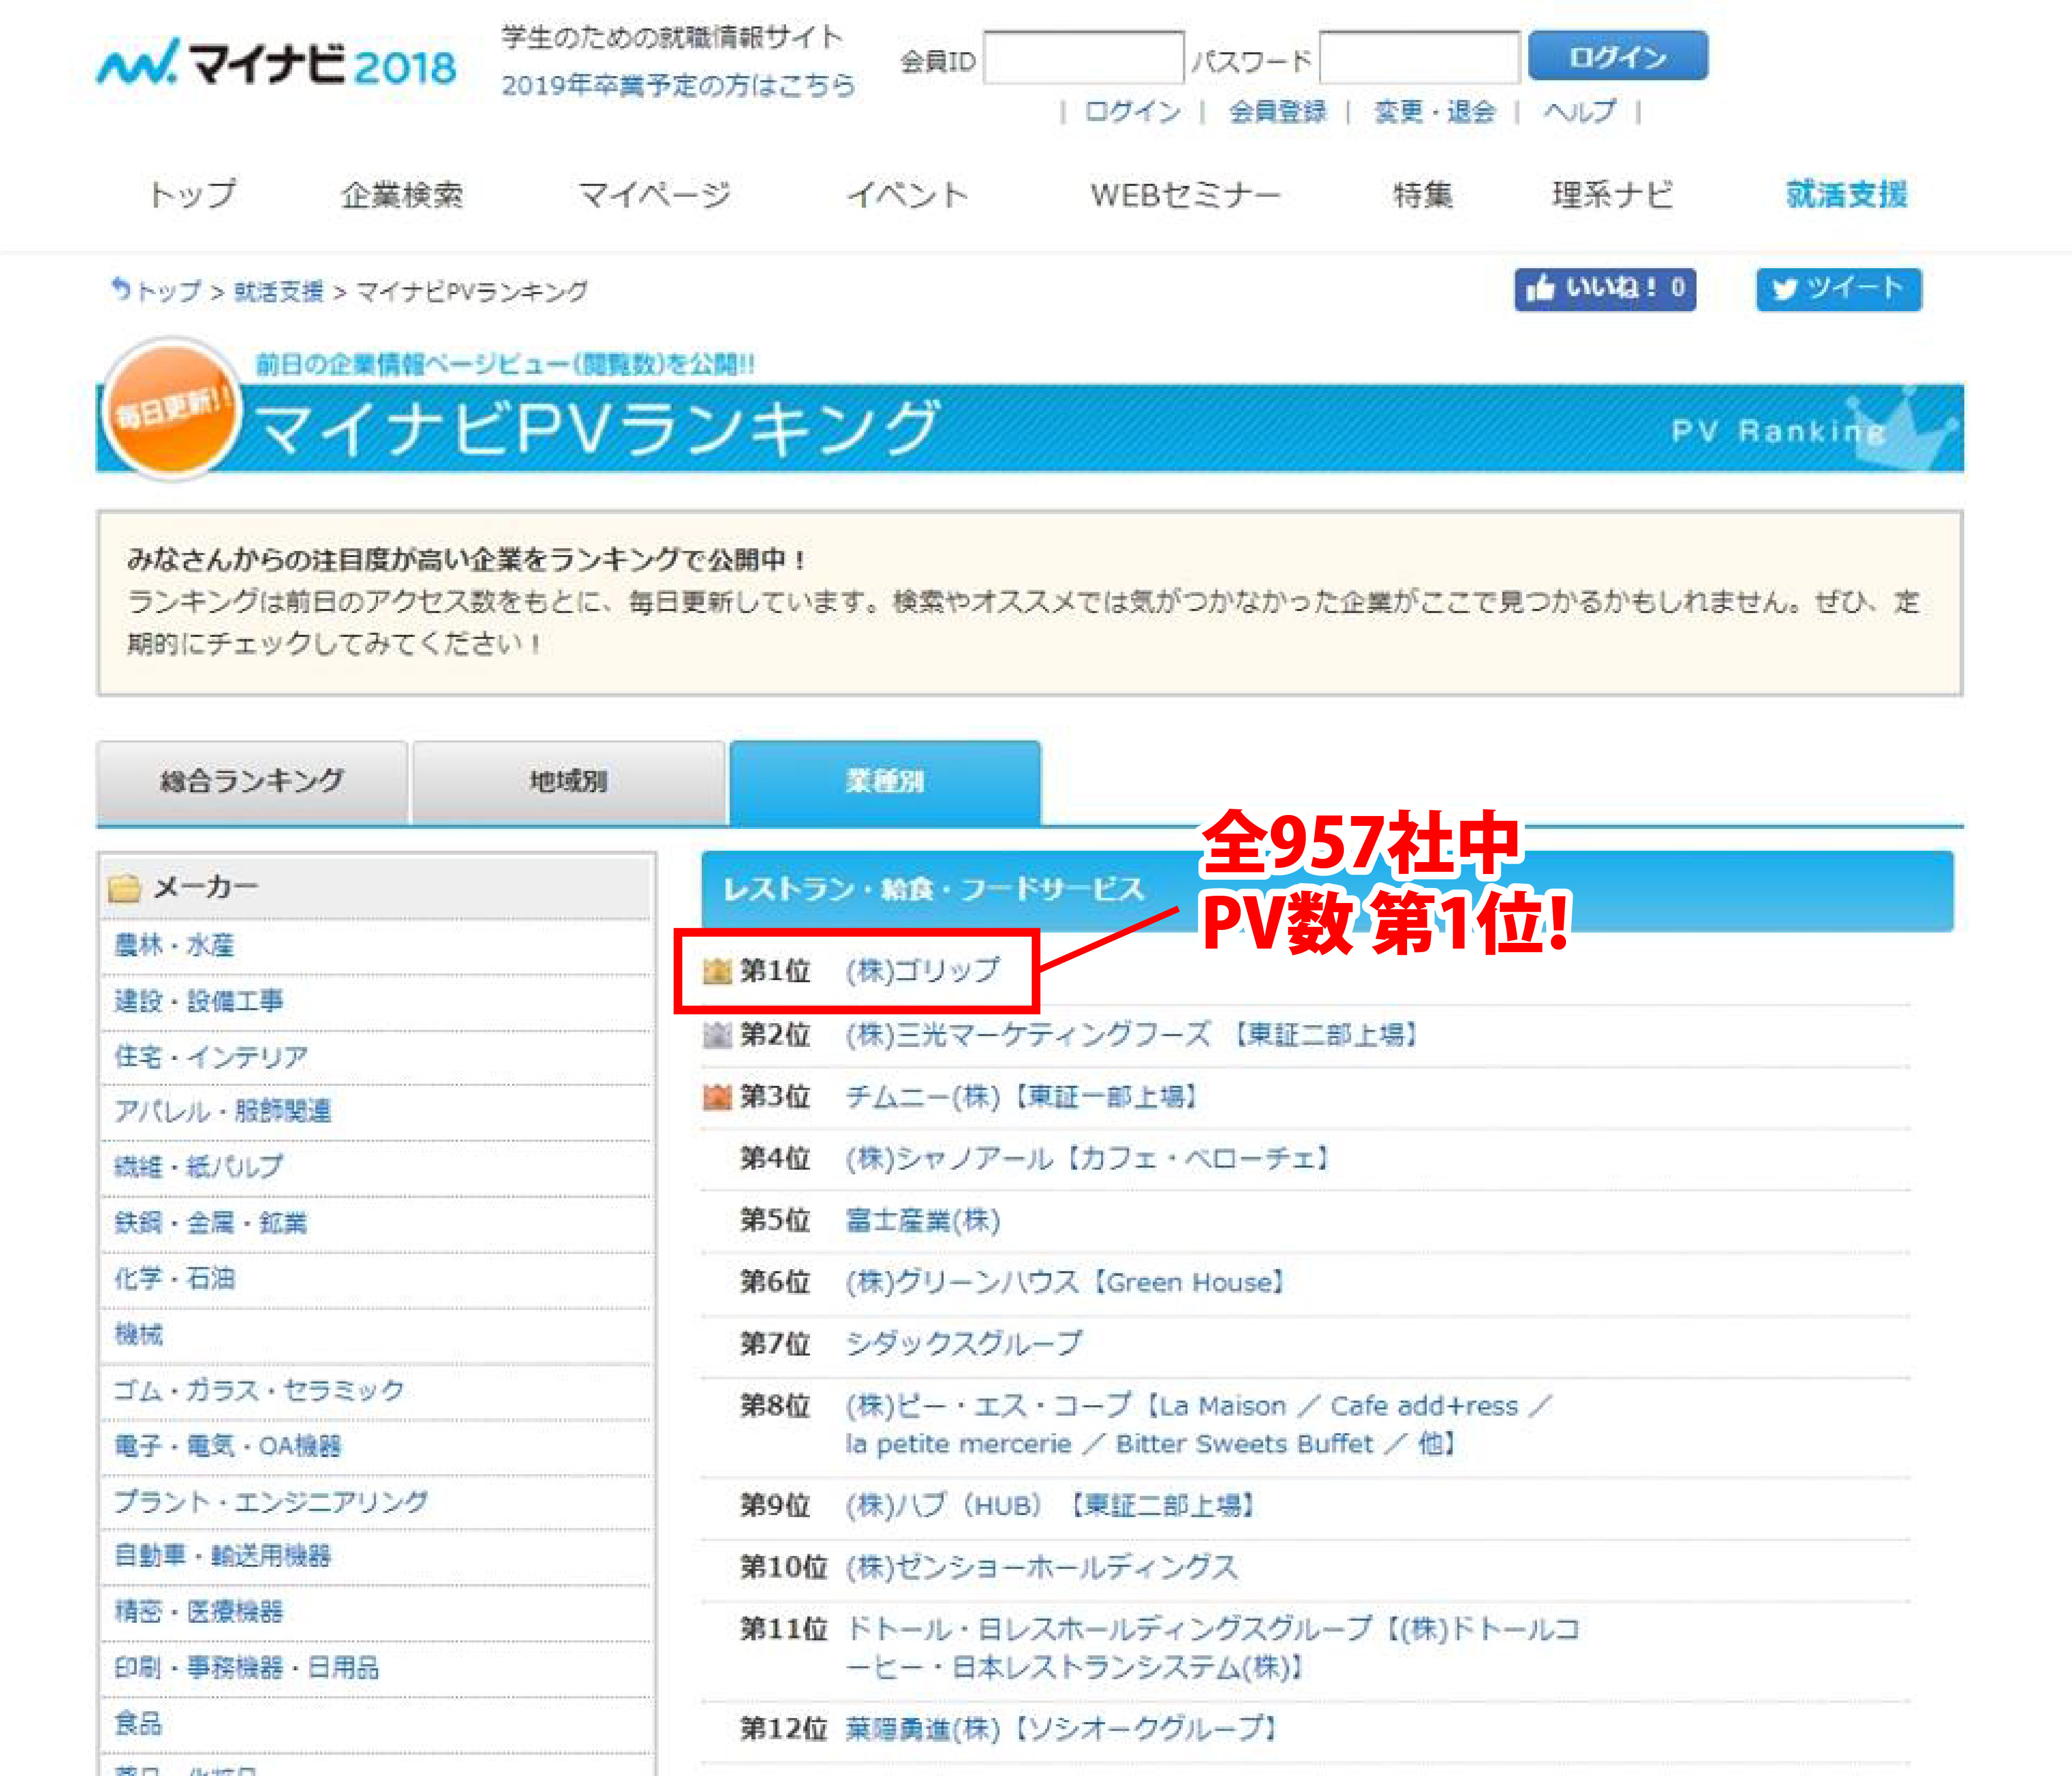Open 富士産業(株) company link
Viewport: 2072px width, 1776px height.
(922, 1220)
